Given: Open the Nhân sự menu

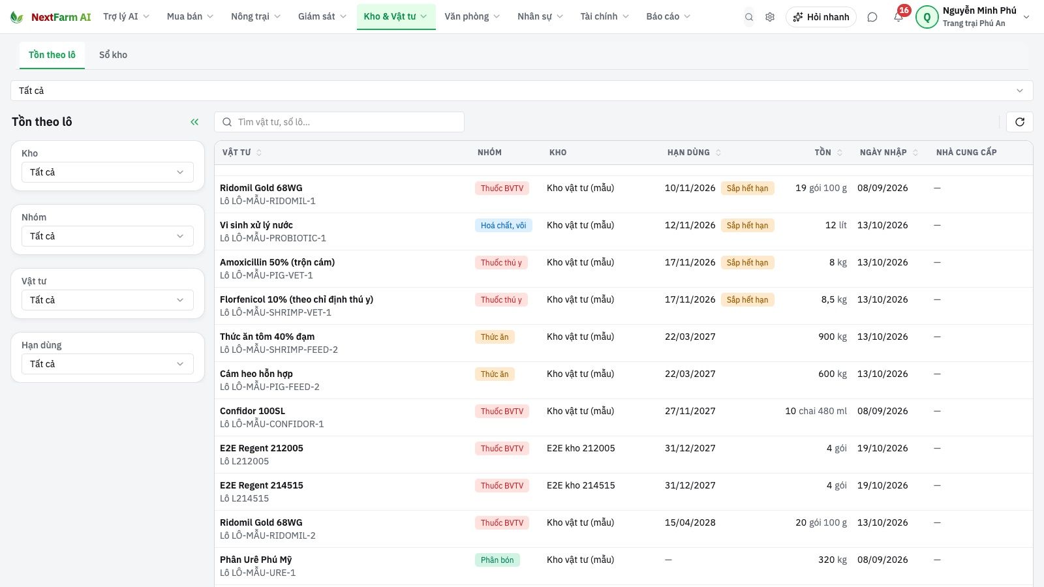Looking at the screenshot, I should tap(540, 17).
